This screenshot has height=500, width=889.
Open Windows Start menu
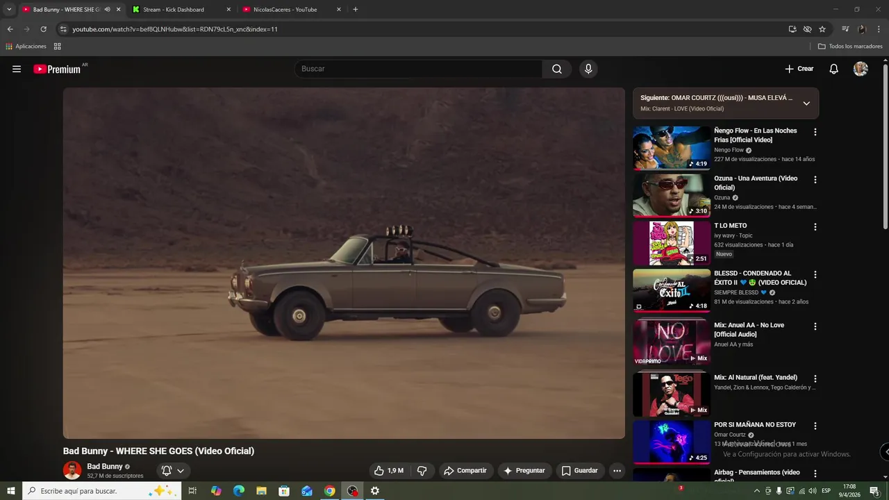tap(11, 491)
